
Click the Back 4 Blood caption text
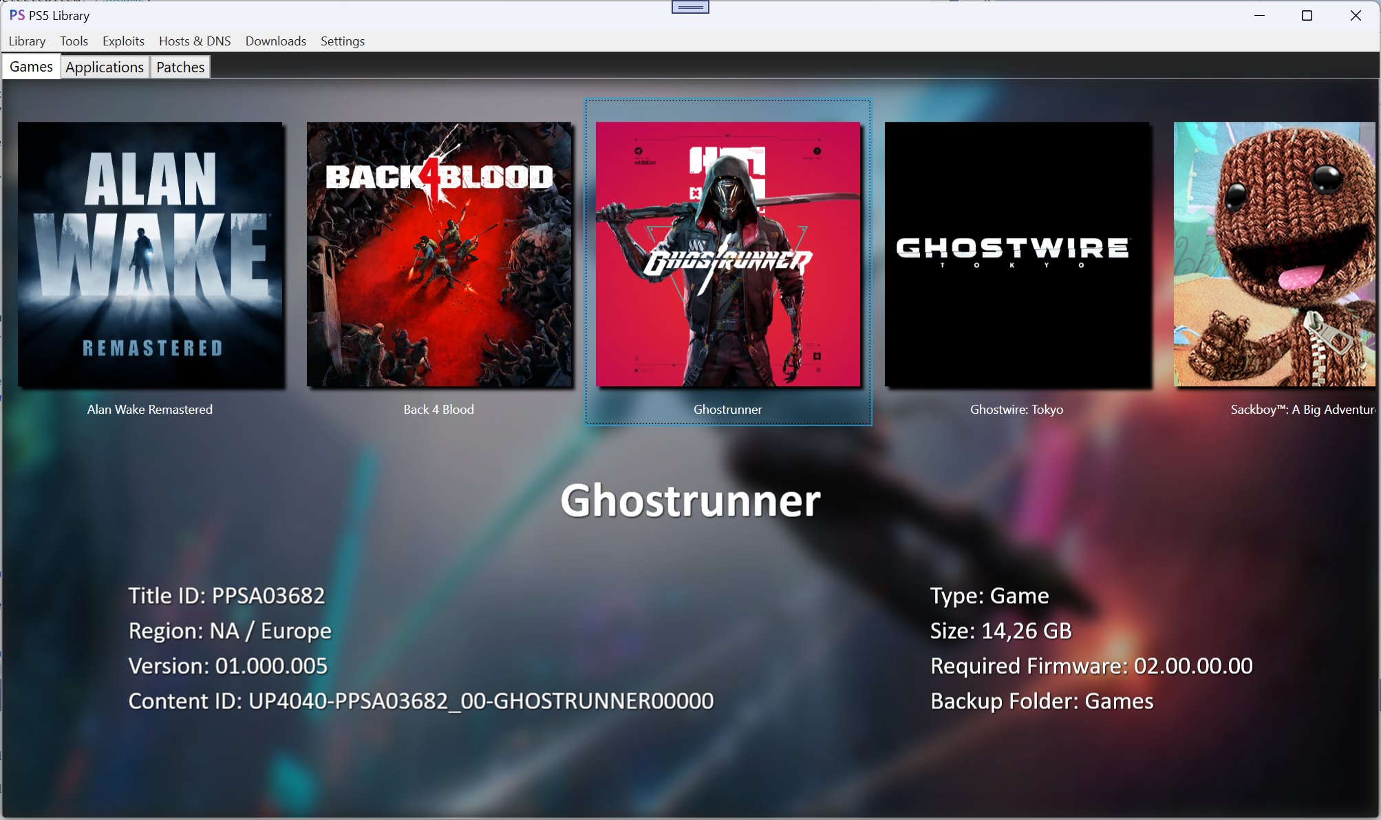coord(439,410)
